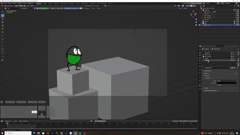
Task: Hide Cubo.001 in the outliner
Action: click(x=236, y=16)
